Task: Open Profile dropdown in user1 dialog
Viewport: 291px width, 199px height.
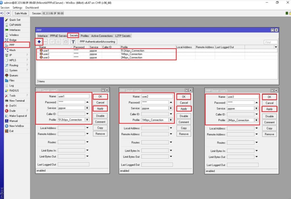Action: (87, 120)
